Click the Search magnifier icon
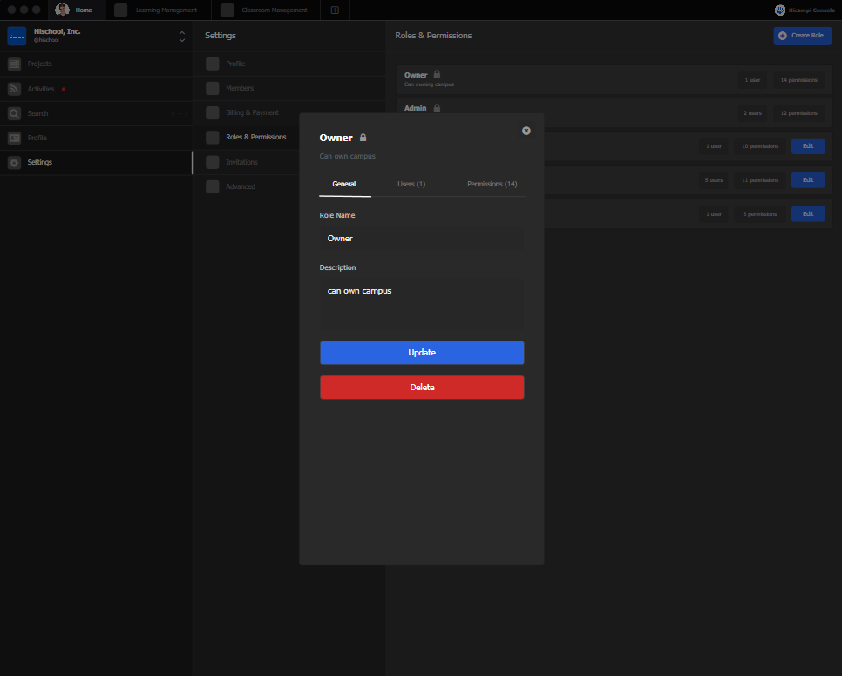 (x=14, y=113)
